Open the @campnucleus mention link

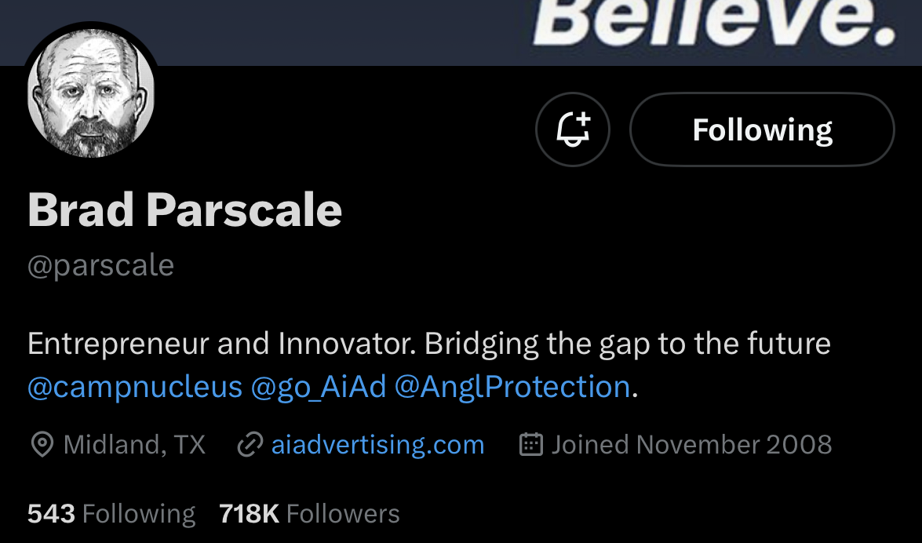coord(135,387)
